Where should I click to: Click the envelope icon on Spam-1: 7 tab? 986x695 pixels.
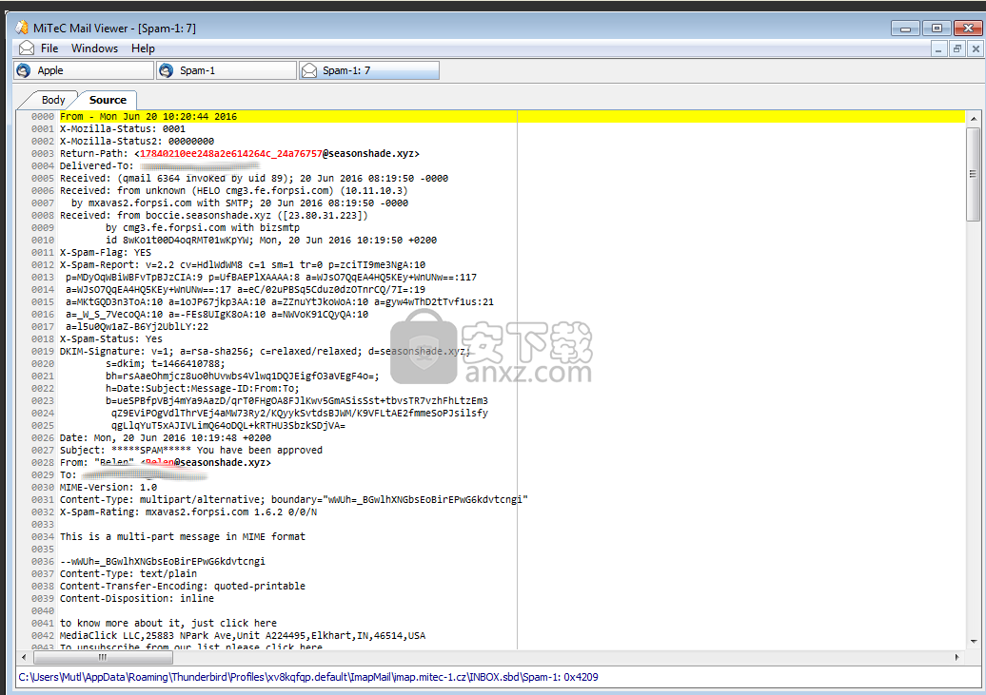(309, 70)
